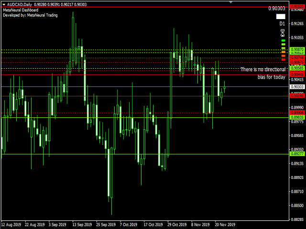Click the triangle beside AUDCAD,Daily chart title

tap(4, 4)
